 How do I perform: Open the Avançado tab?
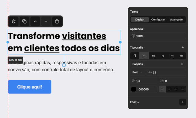point(176,20)
